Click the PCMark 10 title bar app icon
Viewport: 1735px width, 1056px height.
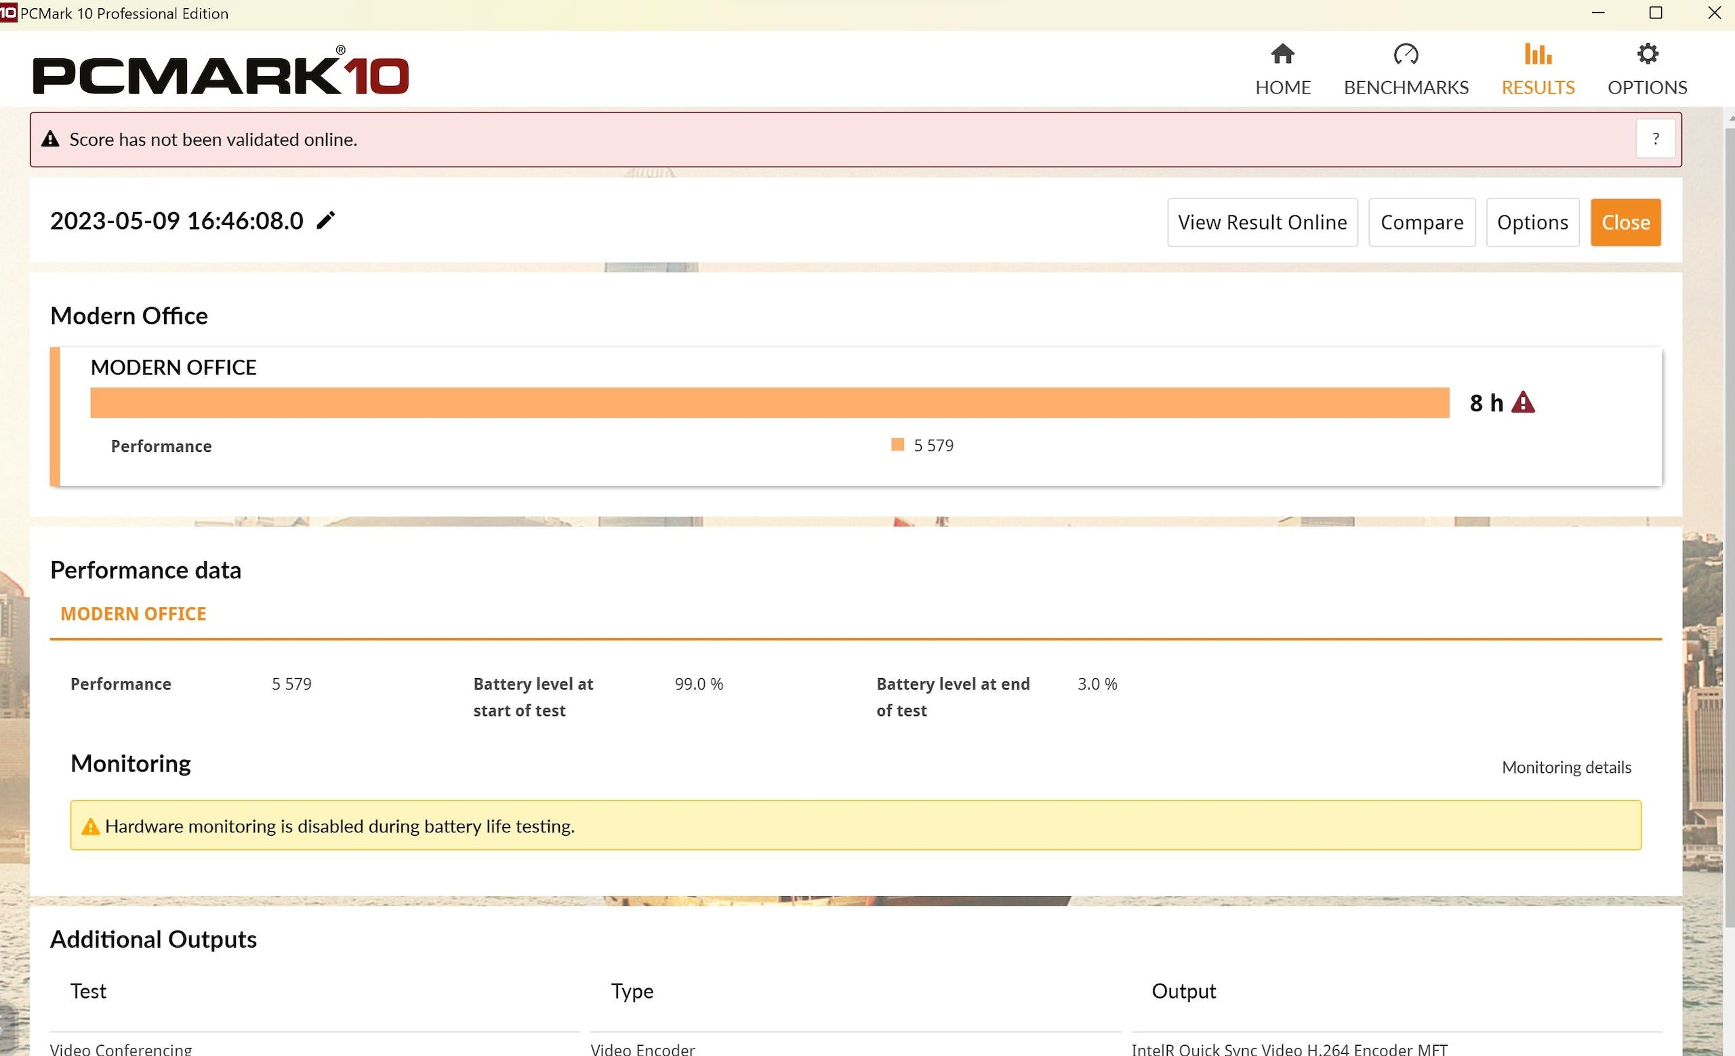7,13
